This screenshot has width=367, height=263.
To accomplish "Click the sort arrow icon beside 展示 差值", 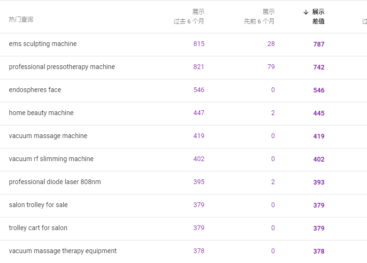I will pos(306,12).
